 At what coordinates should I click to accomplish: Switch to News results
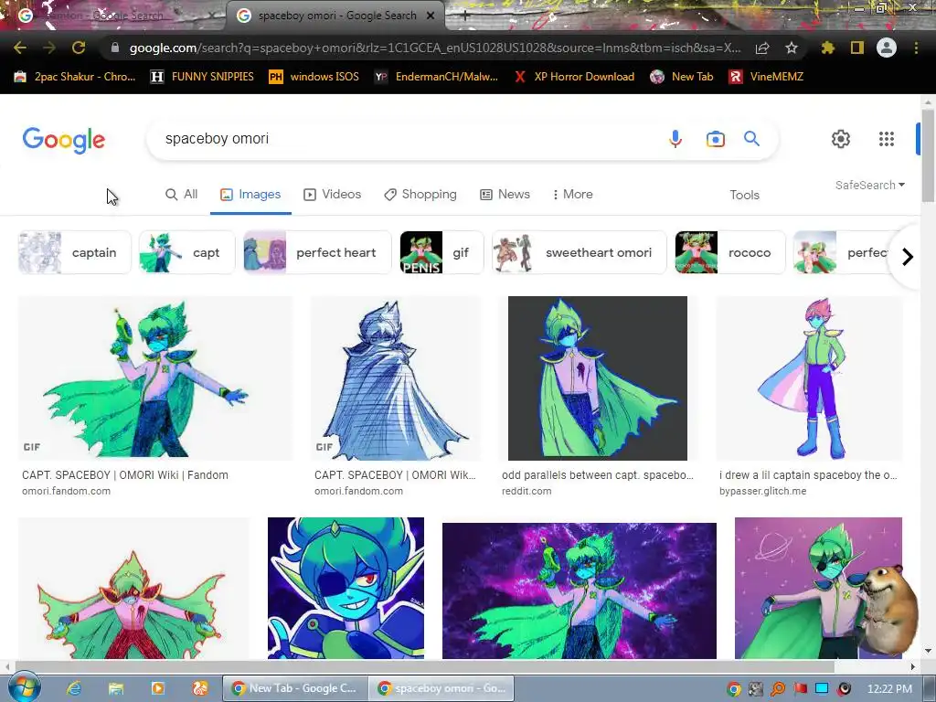[505, 195]
